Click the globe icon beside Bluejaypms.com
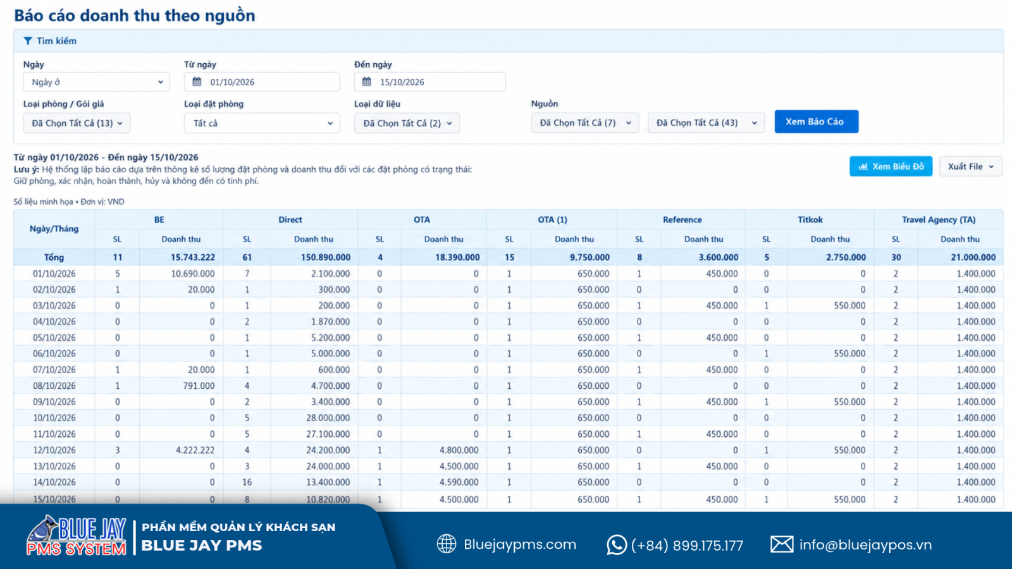Image resolution: width=1012 pixels, height=569 pixels. (447, 544)
